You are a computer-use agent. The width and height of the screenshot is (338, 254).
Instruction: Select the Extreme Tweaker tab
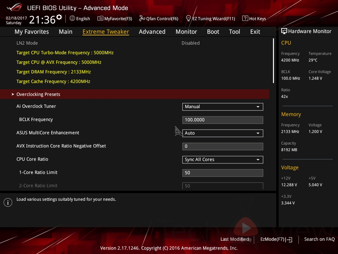(x=106, y=32)
